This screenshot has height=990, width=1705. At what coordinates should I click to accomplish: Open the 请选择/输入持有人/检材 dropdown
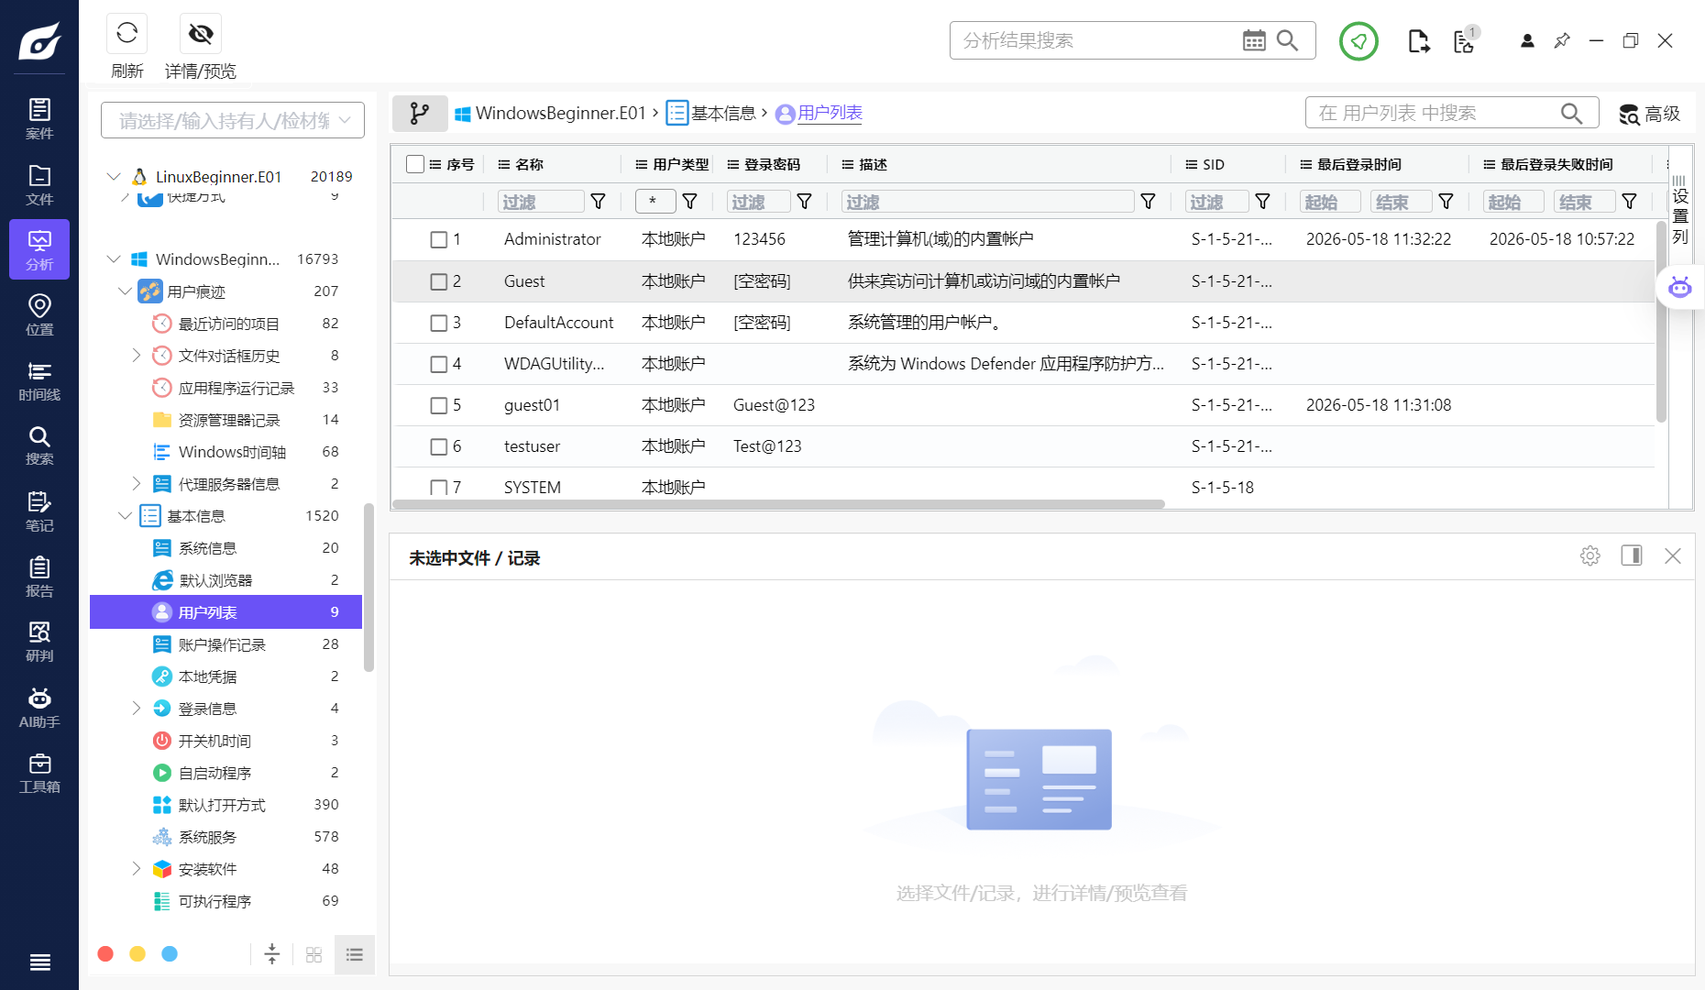coord(233,120)
